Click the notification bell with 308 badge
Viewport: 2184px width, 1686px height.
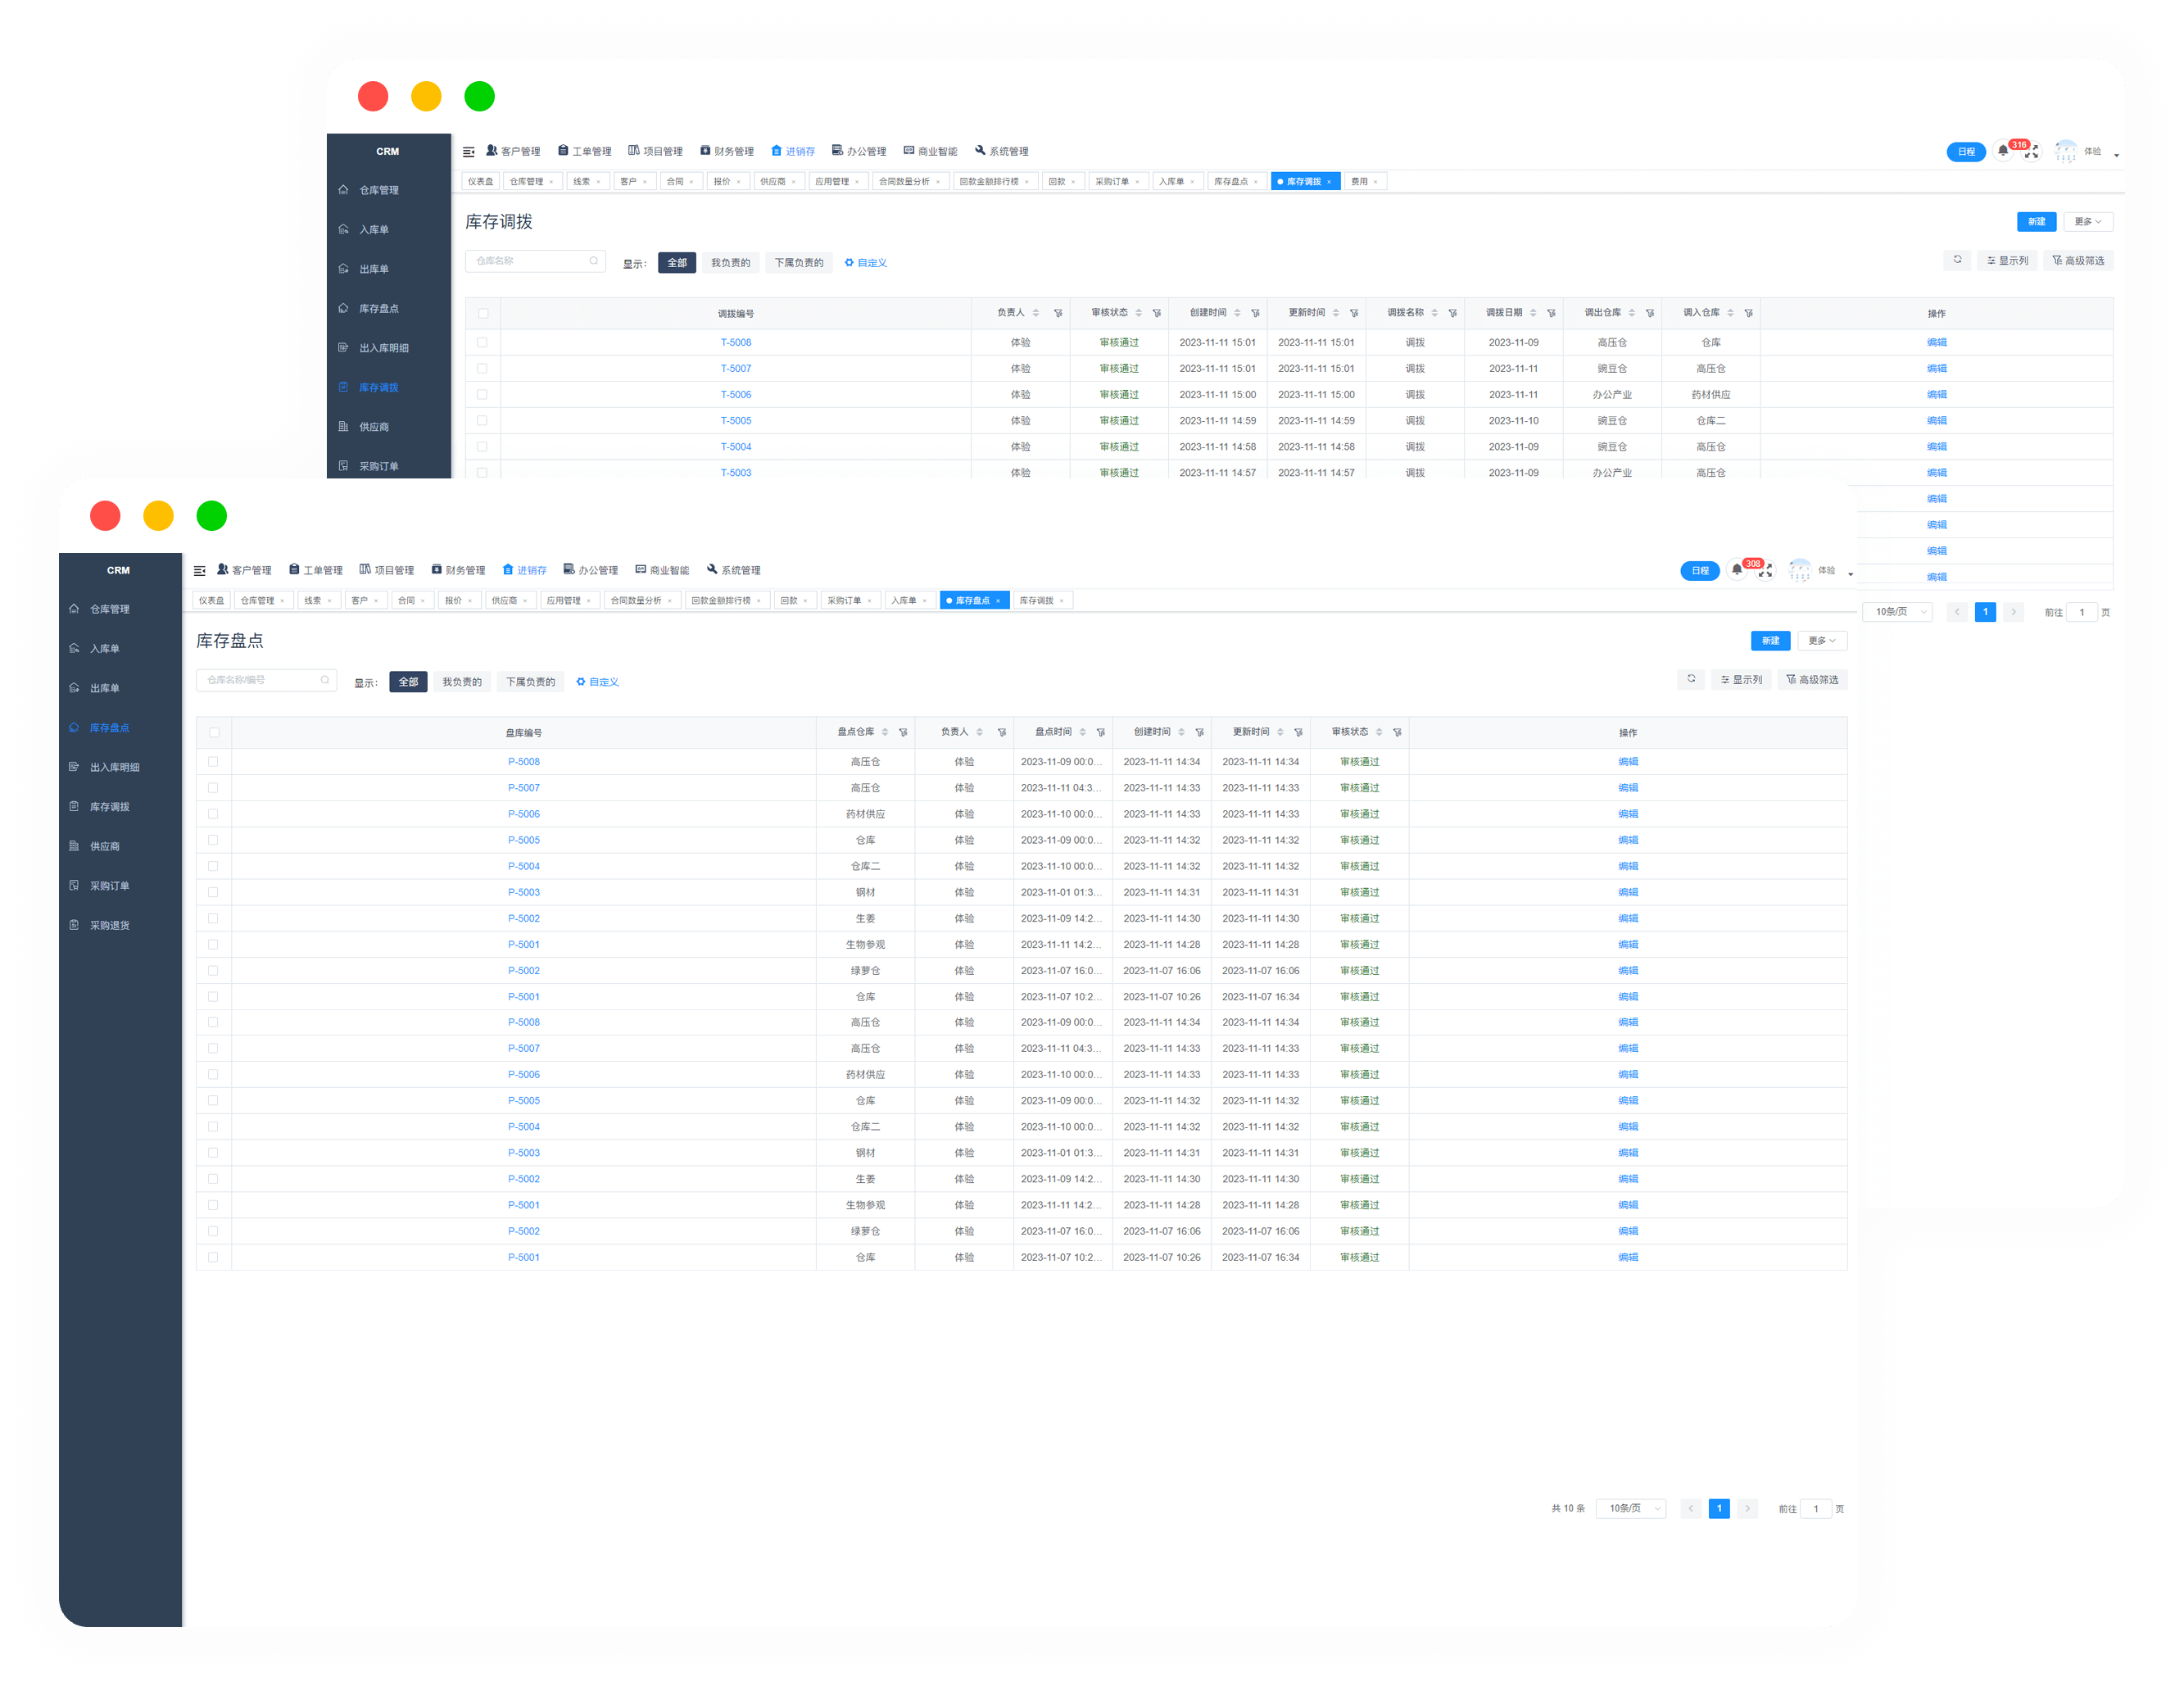[x=1737, y=570]
